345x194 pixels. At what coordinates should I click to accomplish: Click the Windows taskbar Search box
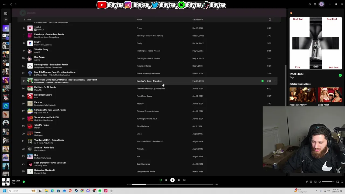click(x=23, y=191)
